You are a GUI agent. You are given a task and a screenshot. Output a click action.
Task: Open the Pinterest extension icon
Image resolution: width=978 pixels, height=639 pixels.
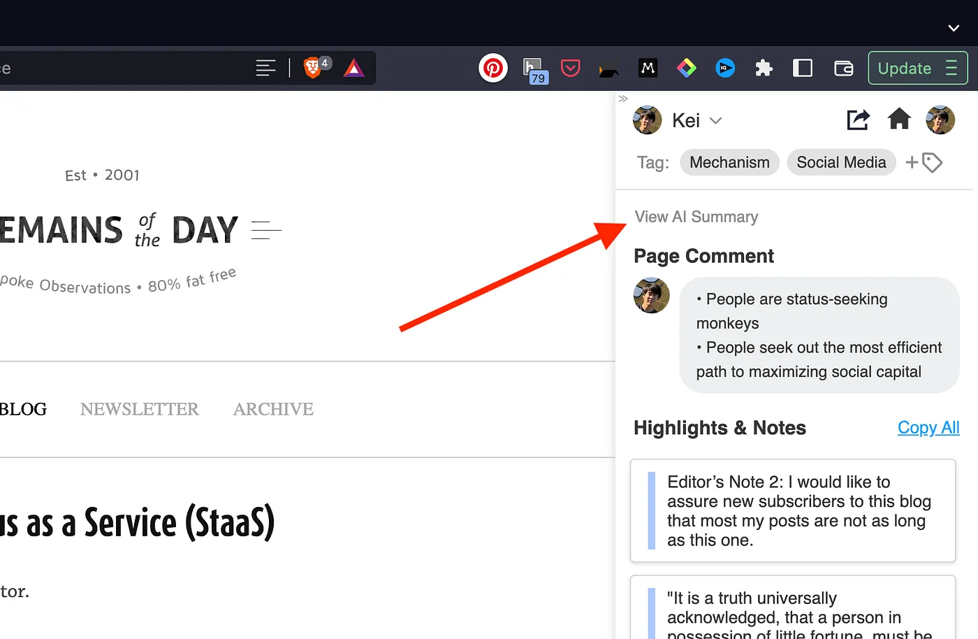click(x=493, y=69)
